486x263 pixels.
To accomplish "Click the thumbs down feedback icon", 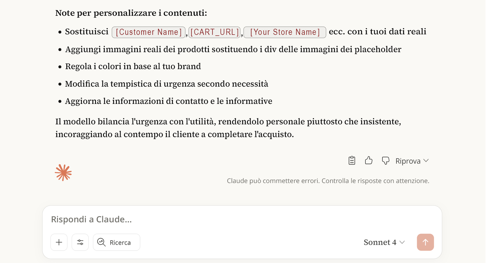I will 385,160.
